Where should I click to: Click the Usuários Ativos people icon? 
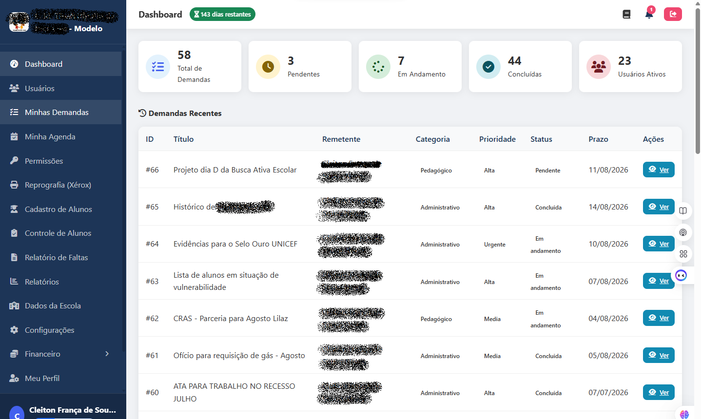pyautogui.click(x=599, y=67)
